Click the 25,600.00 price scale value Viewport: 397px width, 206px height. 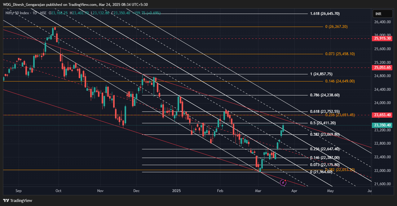pyautogui.click(x=382, y=49)
